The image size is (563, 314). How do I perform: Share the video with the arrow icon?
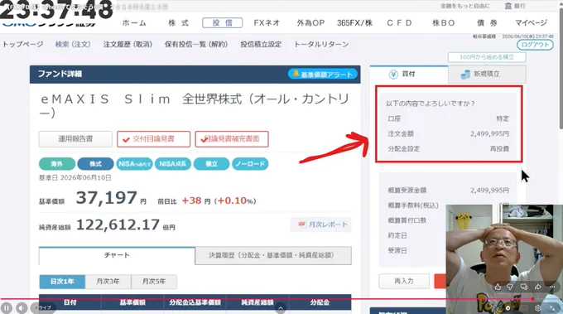[x=538, y=287]
